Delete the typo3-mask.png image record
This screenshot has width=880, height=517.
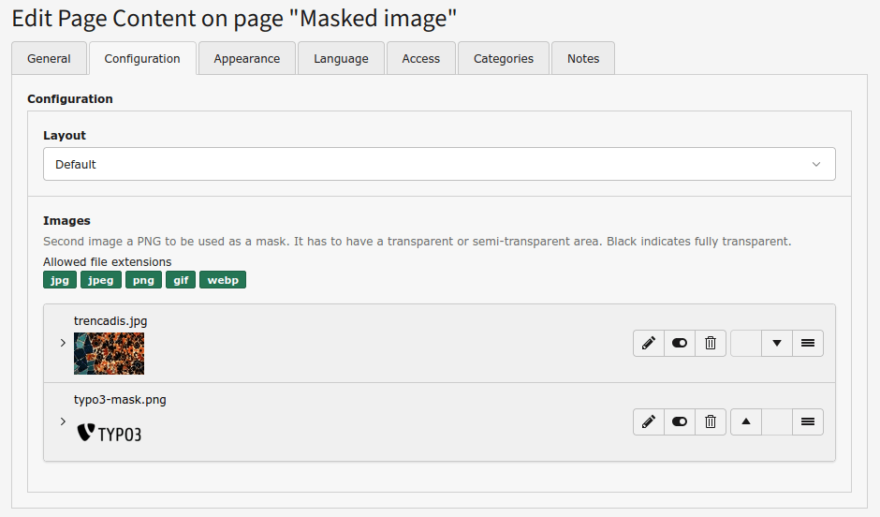[x=711, y=422]
